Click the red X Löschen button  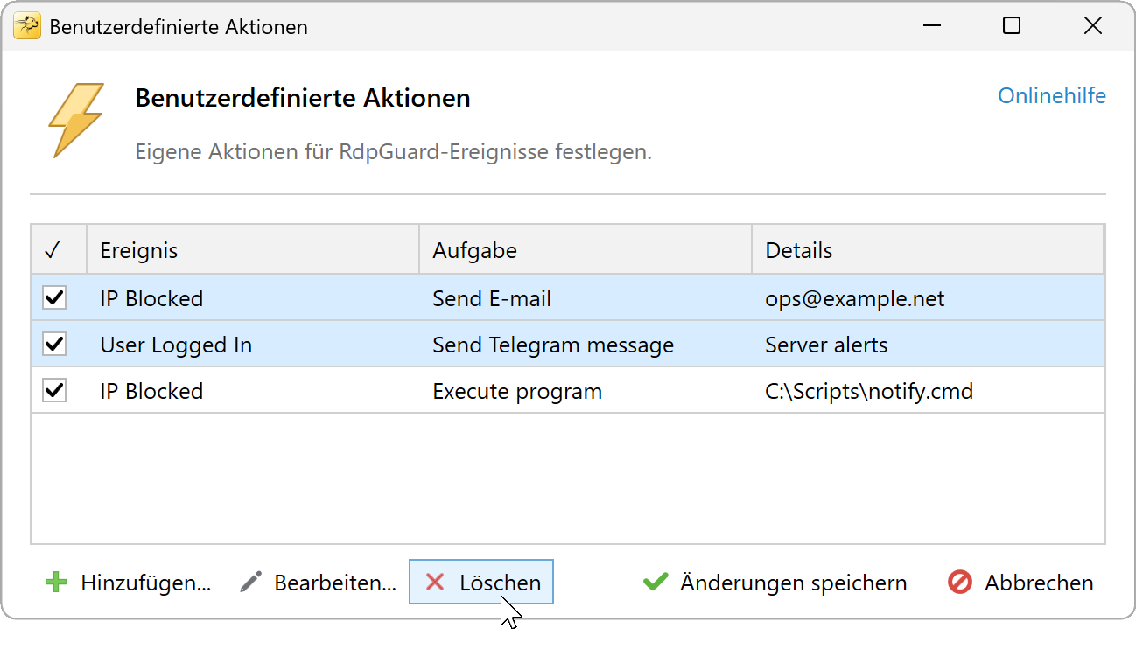click(x=481, y=582)
